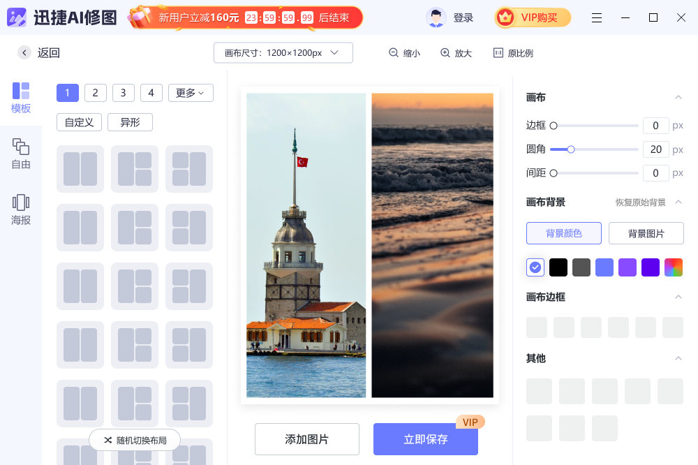
Task: Click the 立即保存 save now button
Action: point(426,439)
